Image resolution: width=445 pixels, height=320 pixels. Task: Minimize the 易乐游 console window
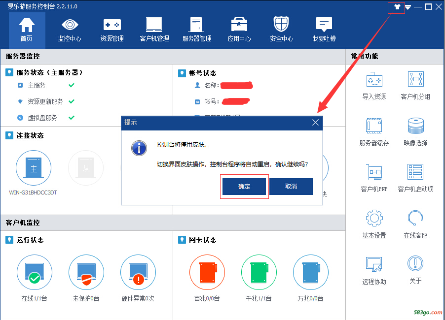click(x=418, y=7)
